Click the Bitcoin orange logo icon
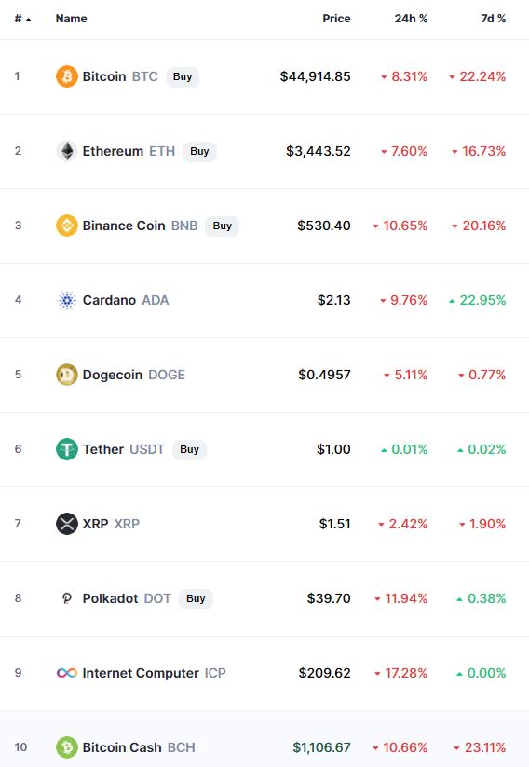The image size is (529, 767). 67,76
